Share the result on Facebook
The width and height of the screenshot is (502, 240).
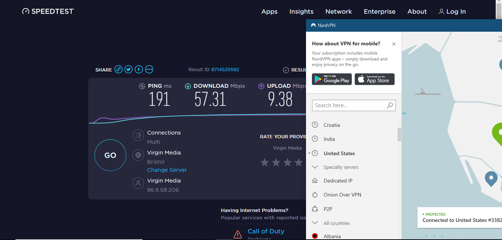[x=139, y=69]
